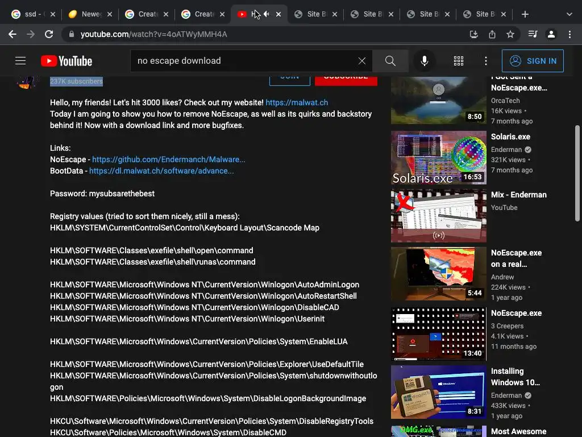Open 'Most Awesome' video title
The width and height of the screenshot is (582, 437).
tap(518, 431)
